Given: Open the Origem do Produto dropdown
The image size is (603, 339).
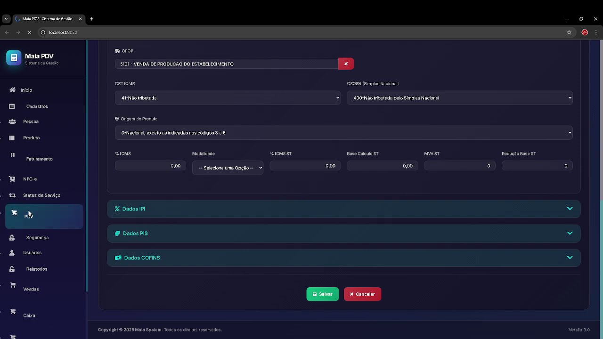Looking at the screenshot, I should click(x=344, y=133).
